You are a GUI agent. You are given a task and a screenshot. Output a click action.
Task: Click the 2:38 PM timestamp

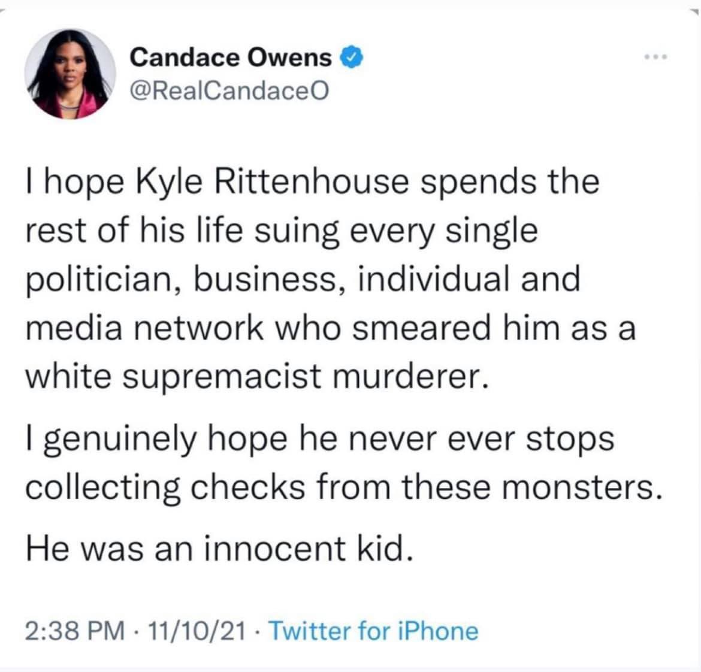[75, 631]
